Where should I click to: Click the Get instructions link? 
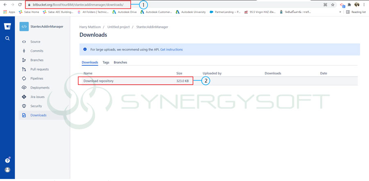pyautogui.click(x=171, y=49)
